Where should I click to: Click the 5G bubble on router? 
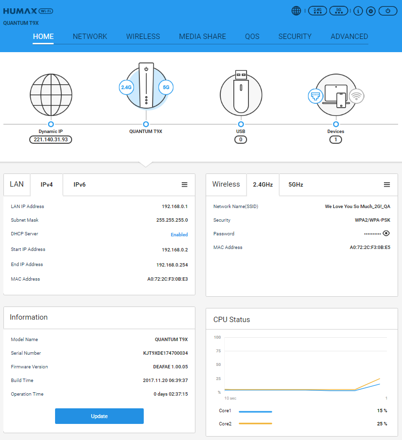pos(166,87)
